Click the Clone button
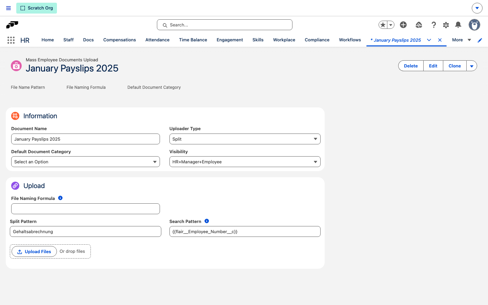Viewport: 488px width, 305px height. tap(455, 66)
